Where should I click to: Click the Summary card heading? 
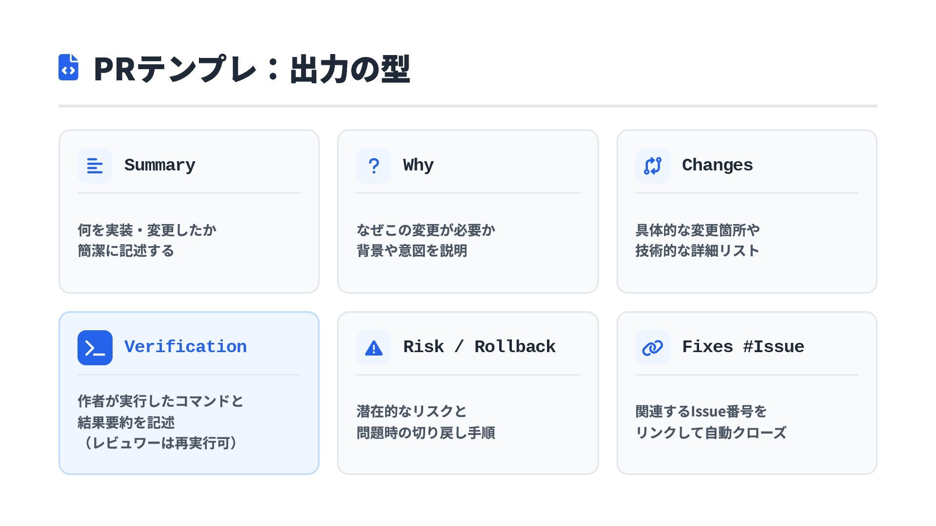159,165
